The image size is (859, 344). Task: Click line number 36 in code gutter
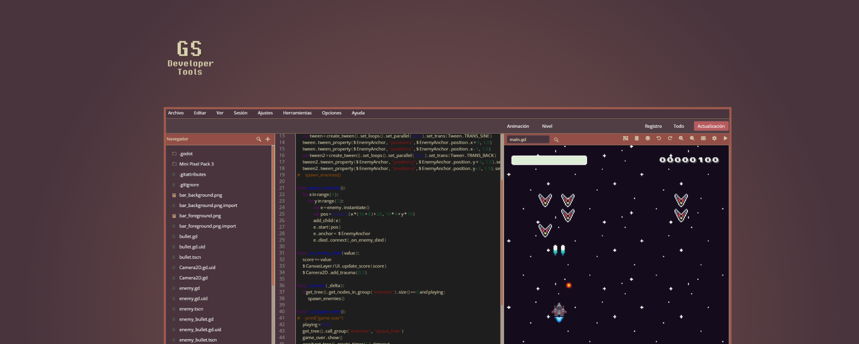282,285
